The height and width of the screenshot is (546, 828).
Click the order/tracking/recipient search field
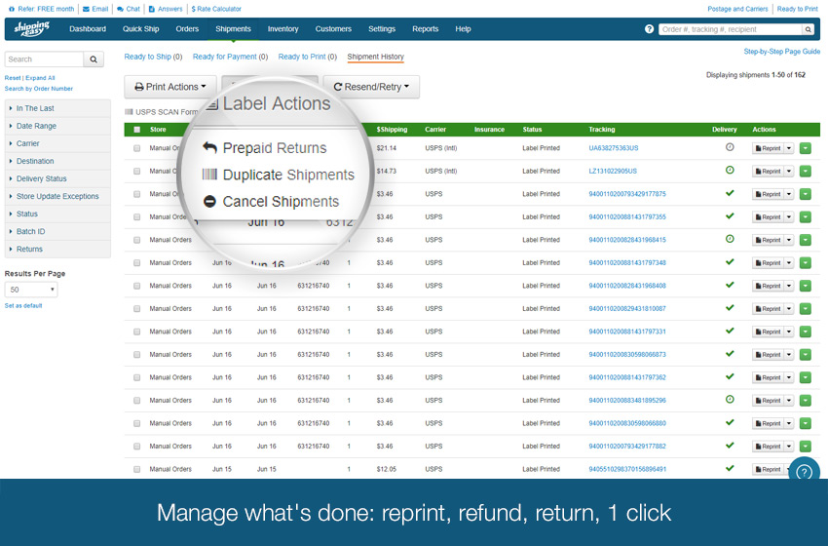pyautogui.click(x=731, y=29)
